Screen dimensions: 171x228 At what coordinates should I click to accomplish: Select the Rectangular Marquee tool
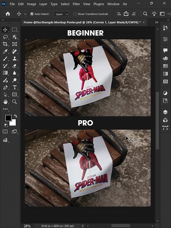coord(14,29)
